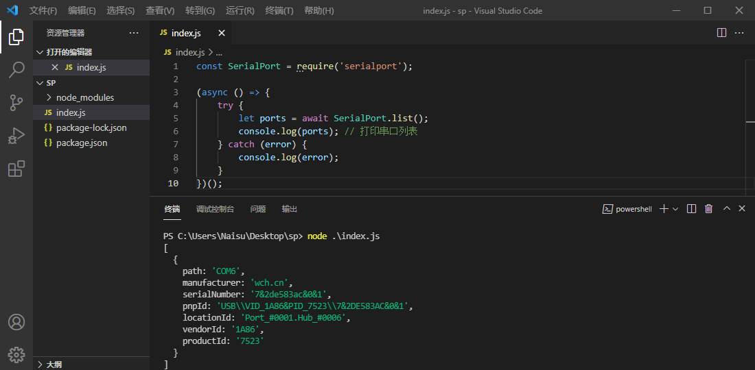Viewport: 755px width, 370px height.
Task: Close the index.js editor tab
Action: (222, 33)
